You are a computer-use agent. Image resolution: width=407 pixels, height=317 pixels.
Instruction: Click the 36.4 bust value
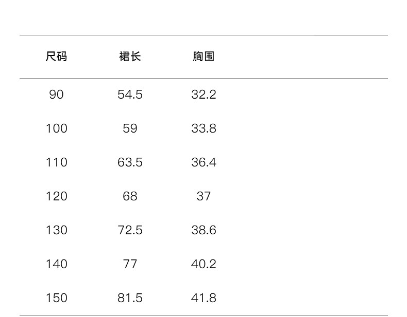[203, 162]
